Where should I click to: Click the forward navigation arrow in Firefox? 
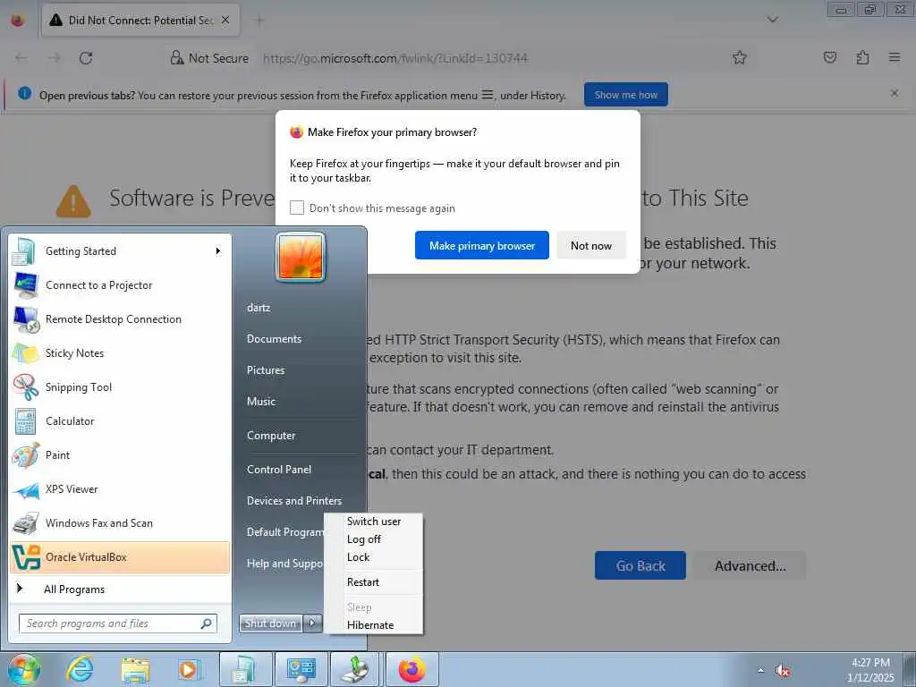pos(54,58)
